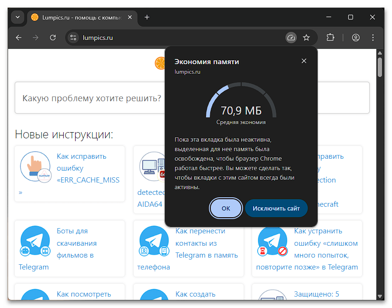
Task: Open the Extensions puzzle icon
Action: tap(330, 38)
